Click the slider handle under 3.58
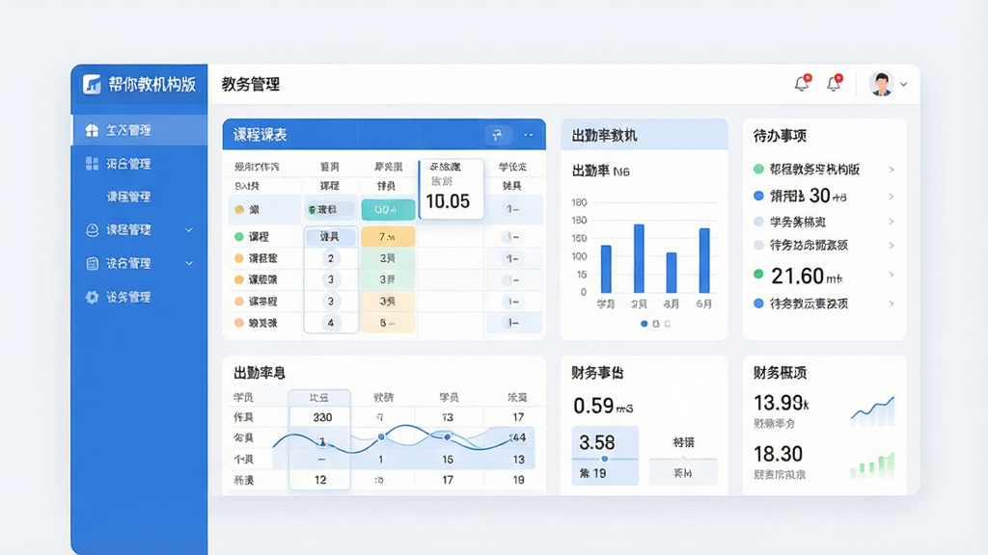The image size is (988, 555). pyautogui.click(x=604, y=459)
